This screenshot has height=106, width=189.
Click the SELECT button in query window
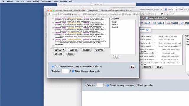coord(73,50)
